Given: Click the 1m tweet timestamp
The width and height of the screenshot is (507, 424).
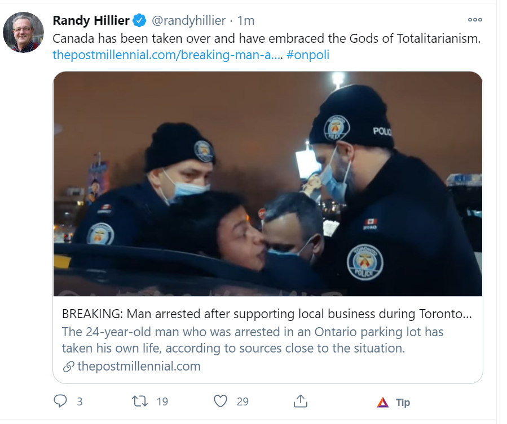Looking at the screenshot, I should (246, 21).
